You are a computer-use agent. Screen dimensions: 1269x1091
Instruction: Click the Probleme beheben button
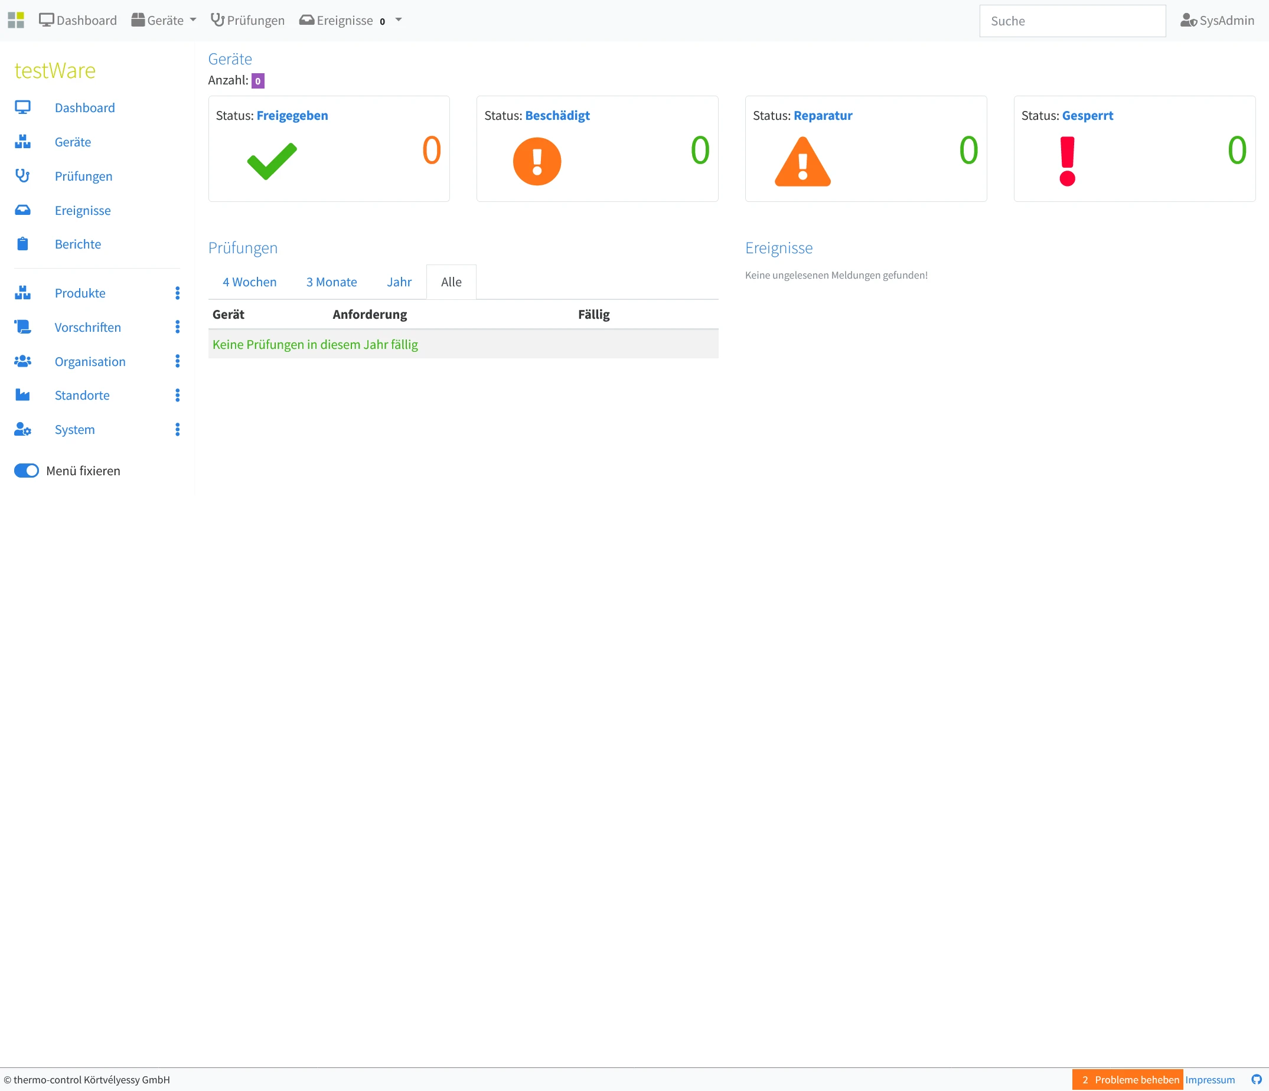click(x=1127, y=1079)
